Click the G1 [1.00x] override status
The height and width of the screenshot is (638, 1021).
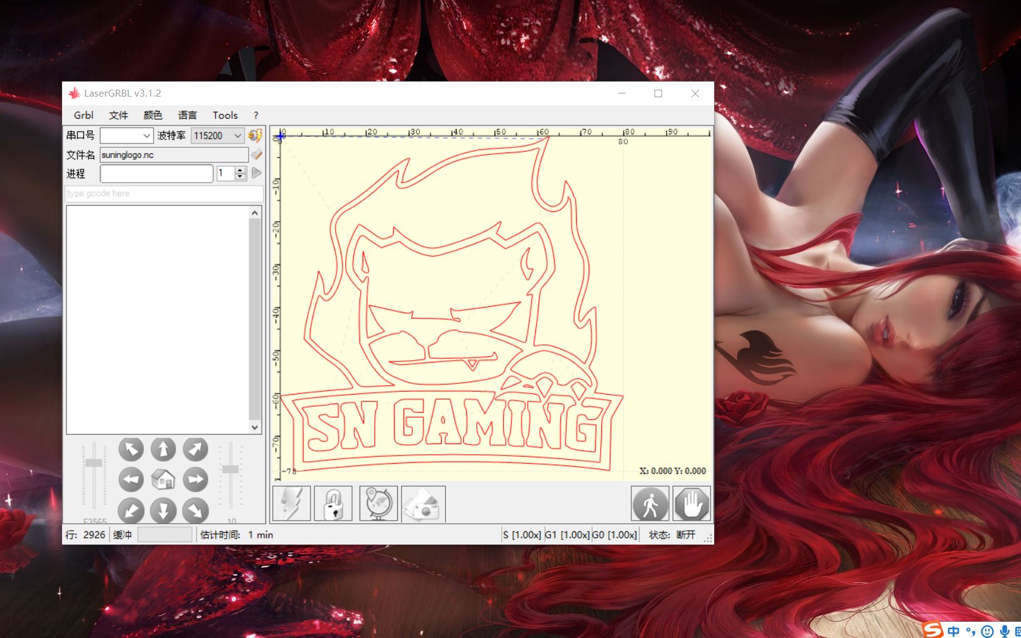coord(567,535)
